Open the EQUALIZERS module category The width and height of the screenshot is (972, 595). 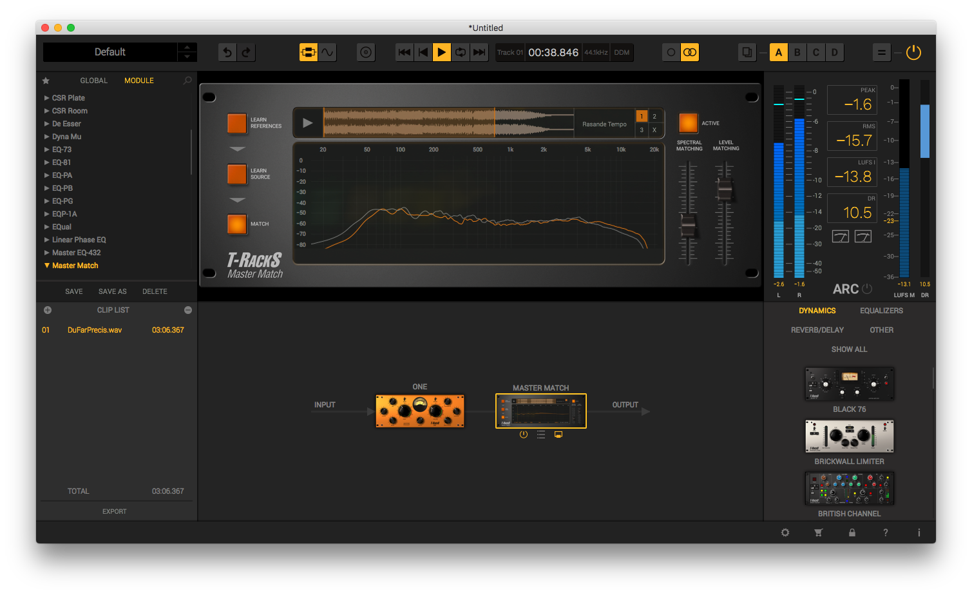click(882, 311)
